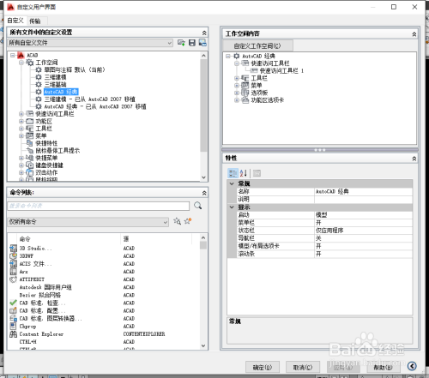Click the save customization files disk icon
429x378 pixels.
pyautogui.click(x=192, y=43)
